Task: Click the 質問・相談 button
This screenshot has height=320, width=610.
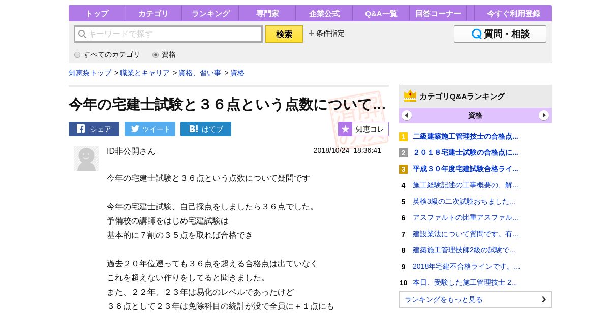Action: coord(500,34)
